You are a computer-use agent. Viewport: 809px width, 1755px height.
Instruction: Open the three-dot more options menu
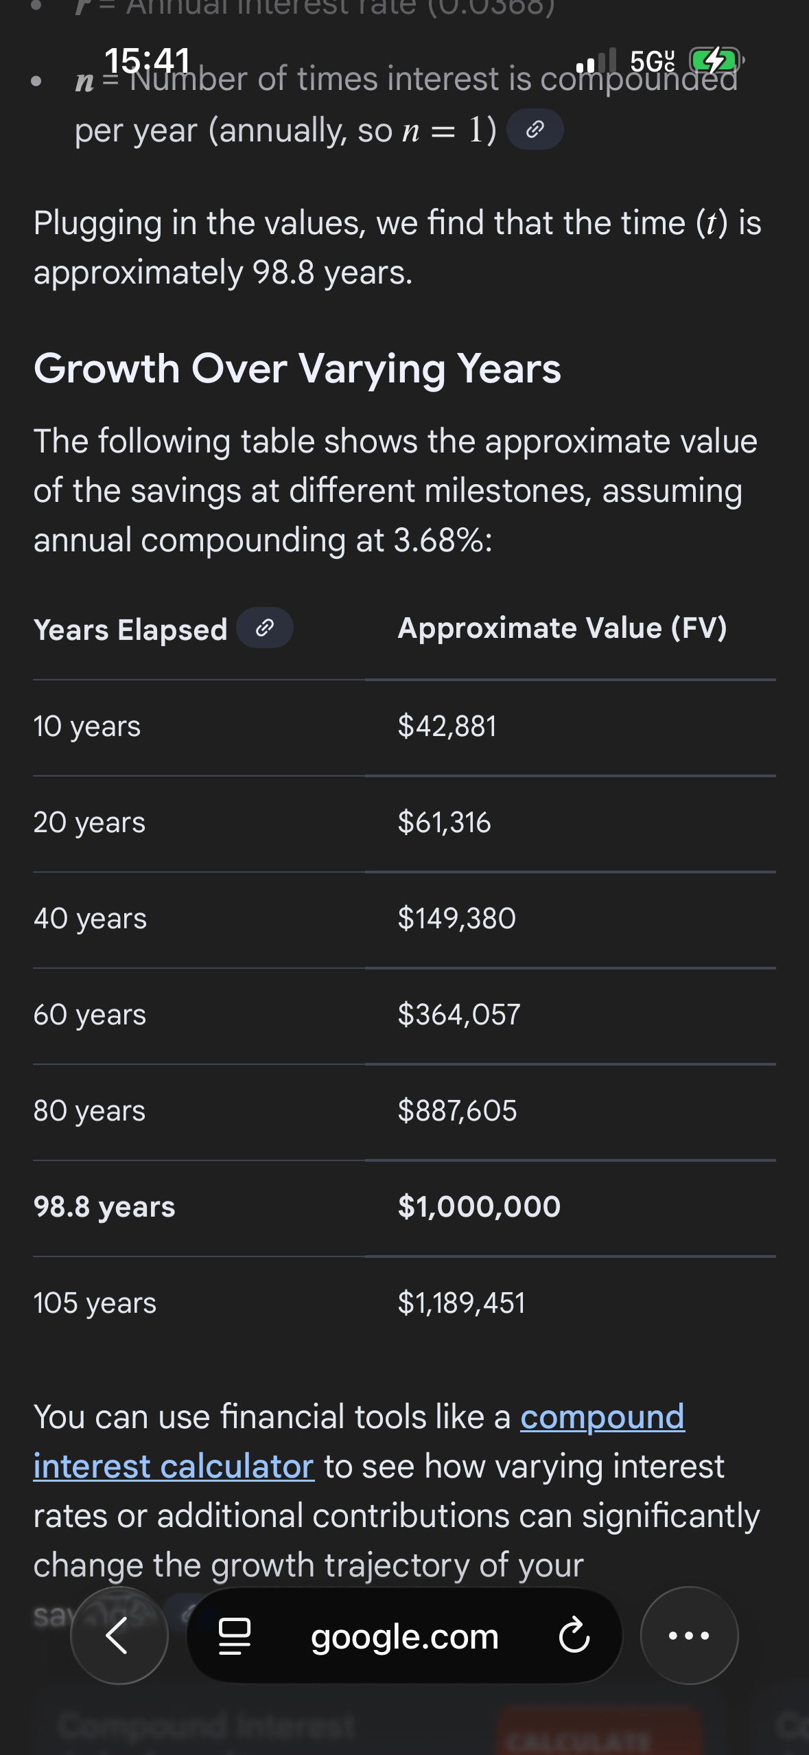[x=689, y=1636]
